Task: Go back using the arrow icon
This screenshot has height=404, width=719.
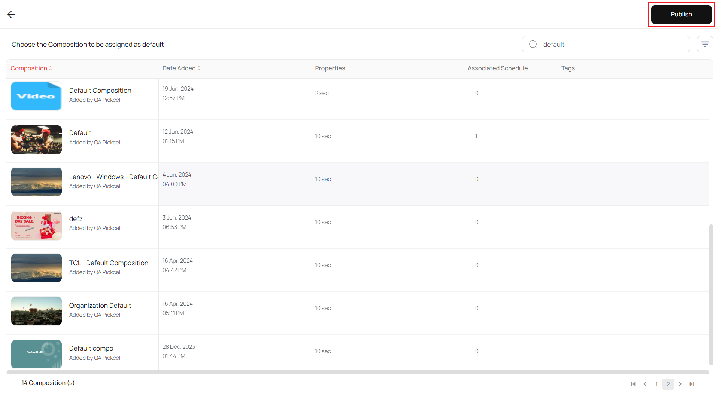Action: (x=11, y=14)
